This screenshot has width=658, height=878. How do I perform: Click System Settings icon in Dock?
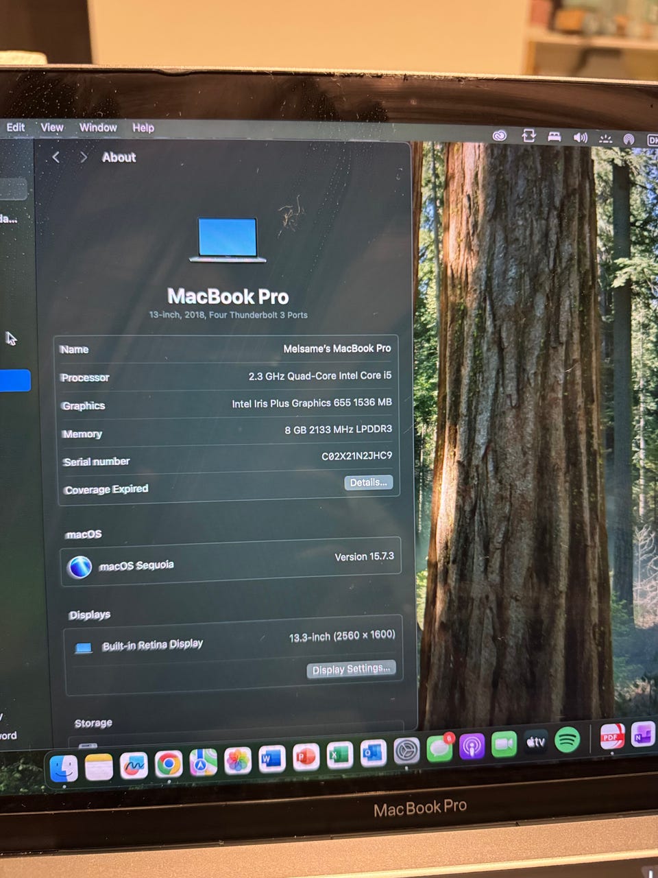click(x=406, y=751)
